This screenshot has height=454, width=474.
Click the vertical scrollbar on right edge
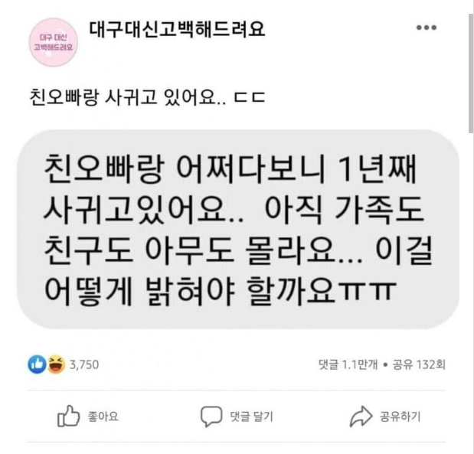point(471,73)
